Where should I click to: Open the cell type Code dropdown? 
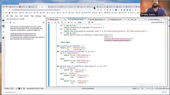click(x=82, y=22)
